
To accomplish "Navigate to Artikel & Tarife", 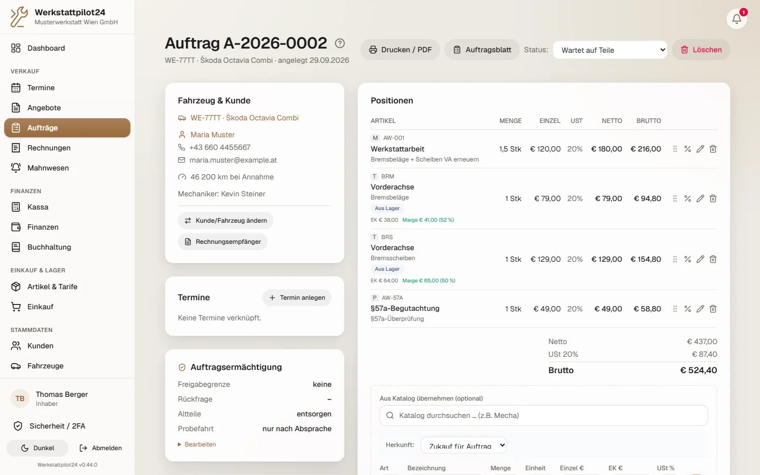I will [x=67, y=287].
